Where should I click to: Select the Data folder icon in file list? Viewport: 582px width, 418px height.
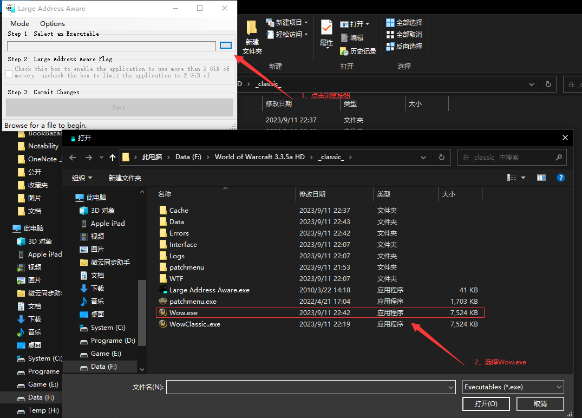point(163,221)
